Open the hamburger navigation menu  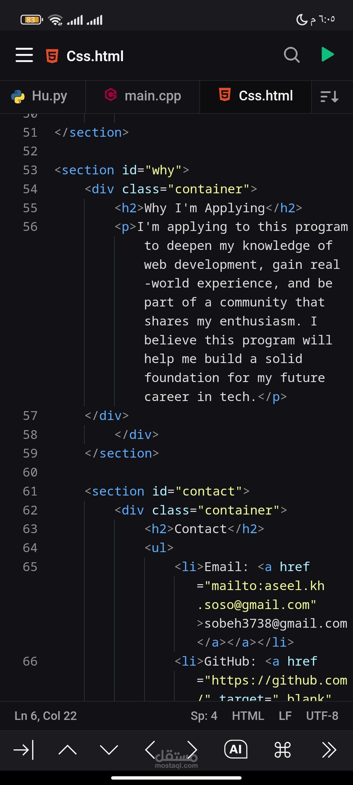click(24, 55)
